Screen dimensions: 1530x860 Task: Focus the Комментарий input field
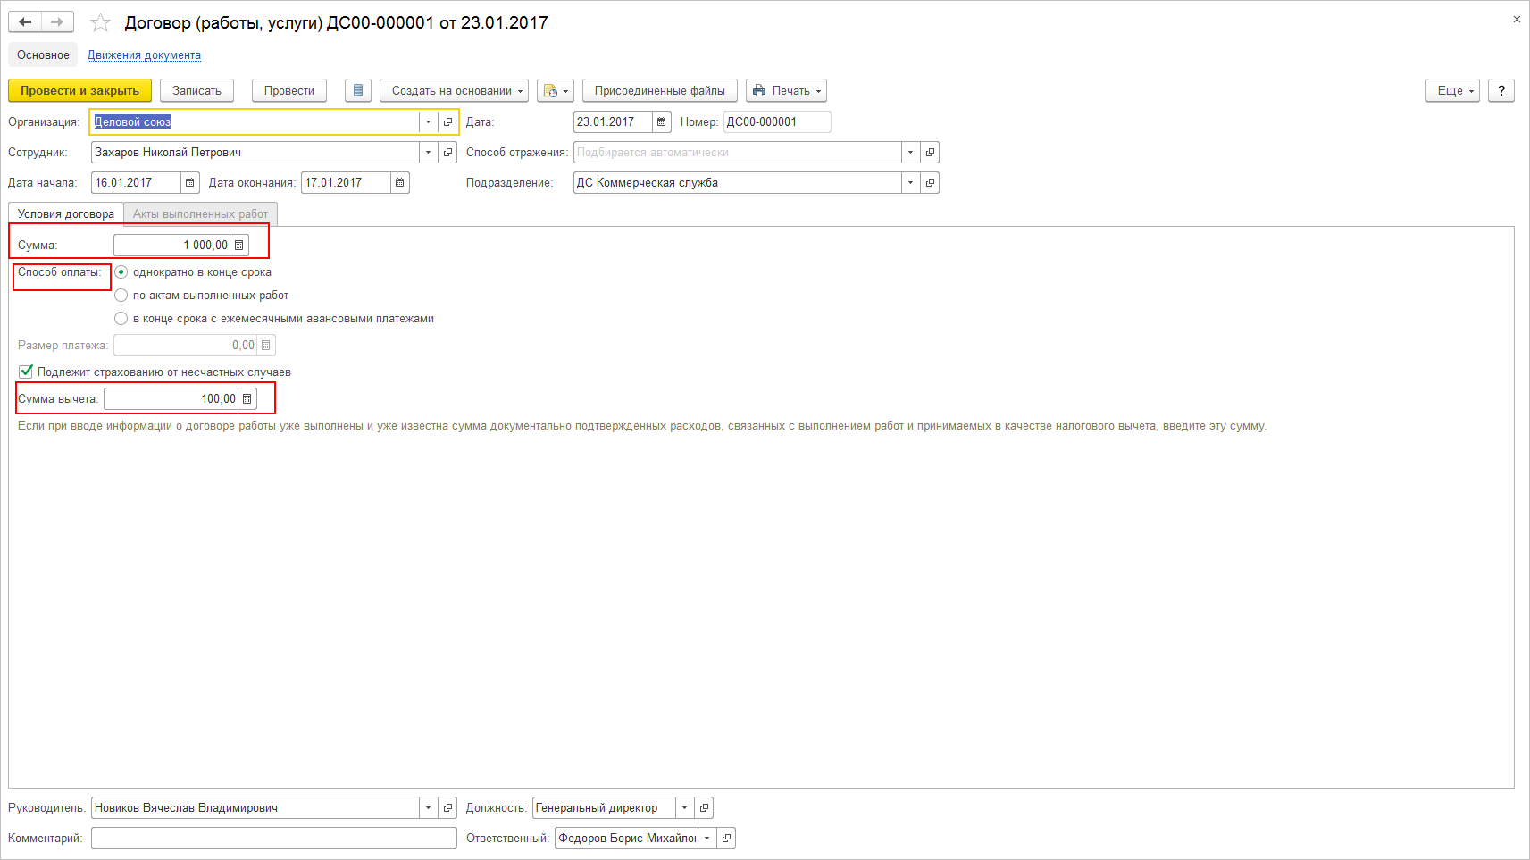(274, 839)
